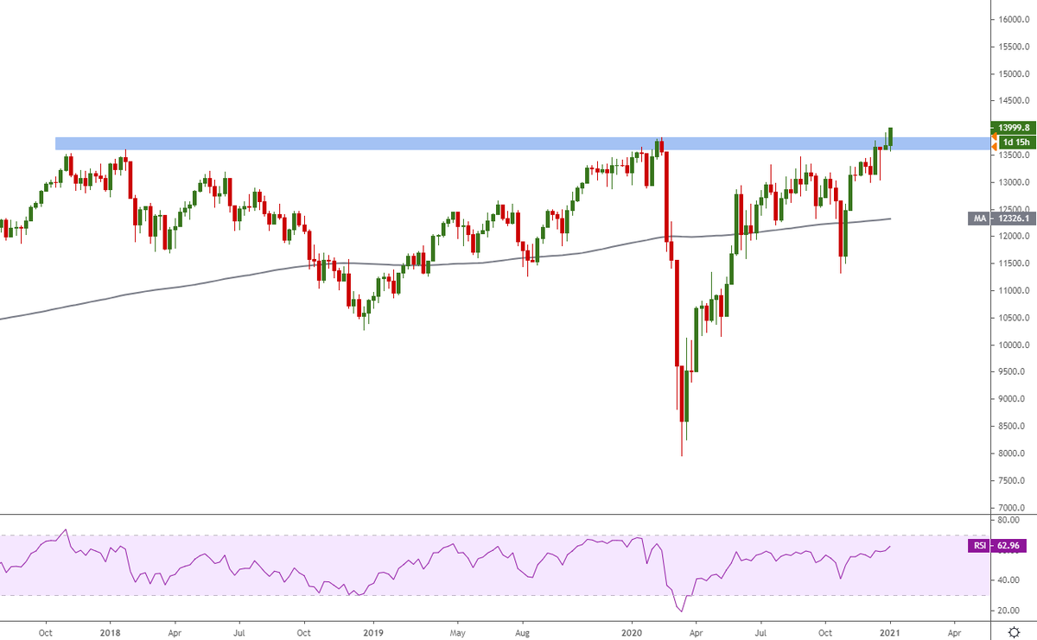Click the Aug label on time axis
Image resolution: width=1037 pixels, height=640 pixels.
pos(522,631)
